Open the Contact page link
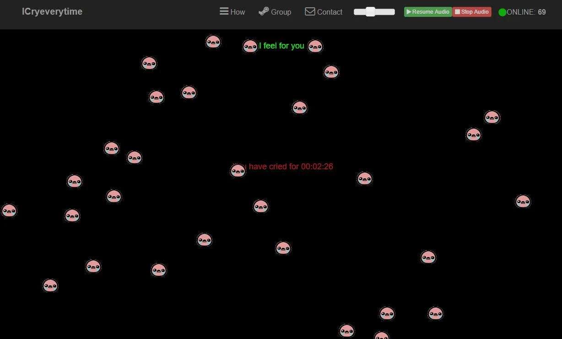This screenshot has width=562, height=339. (324, 12)
